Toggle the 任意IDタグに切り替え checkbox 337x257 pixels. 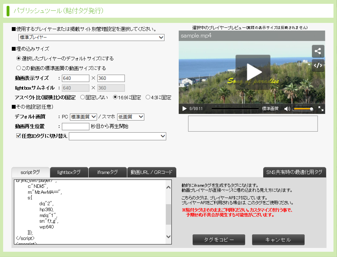[18, 136]
